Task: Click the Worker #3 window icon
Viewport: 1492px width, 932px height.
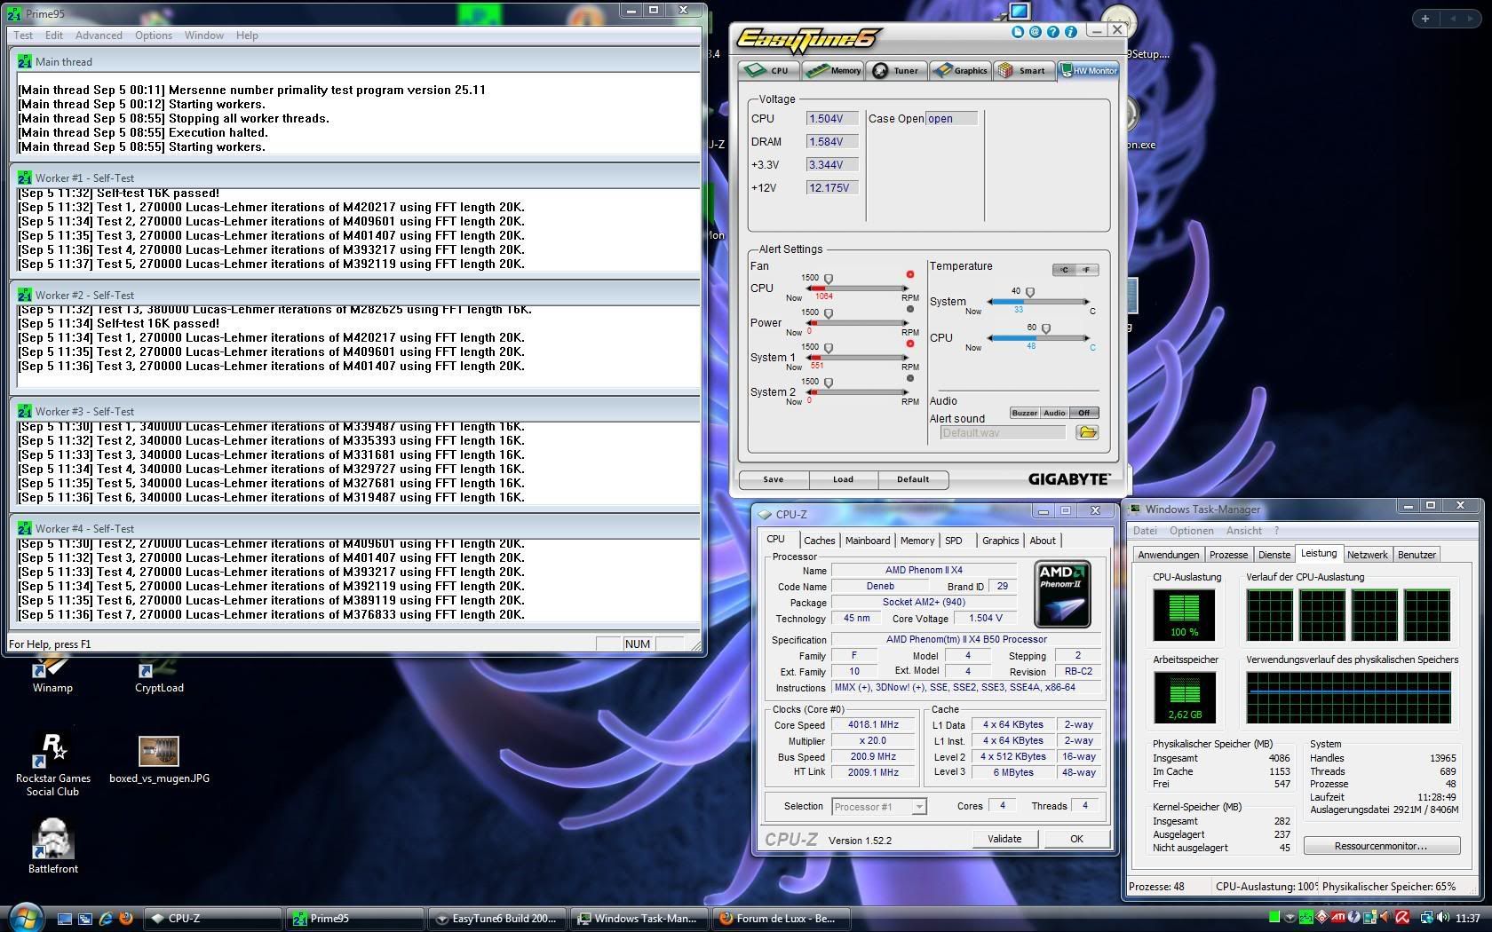Action: (24, 411)
